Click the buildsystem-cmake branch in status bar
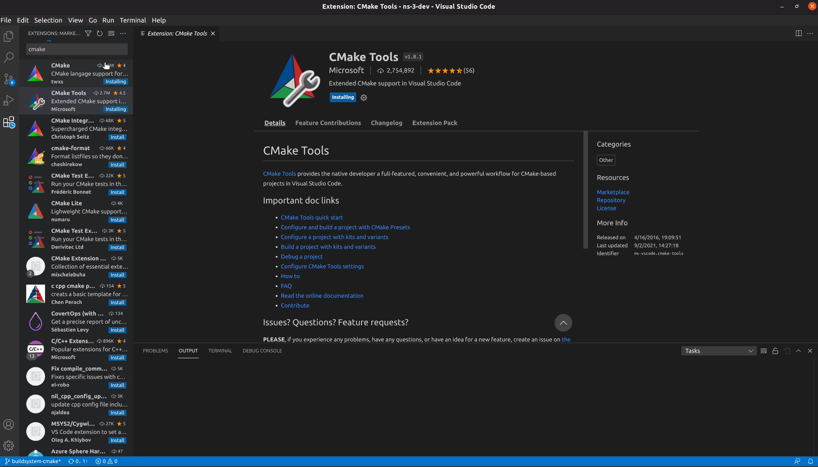818x467 pixels. (33, 461)
